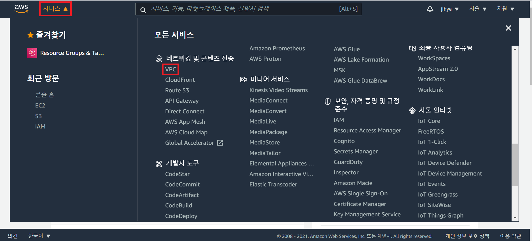Open the AppStream 2.0 service

pos(438,69)
